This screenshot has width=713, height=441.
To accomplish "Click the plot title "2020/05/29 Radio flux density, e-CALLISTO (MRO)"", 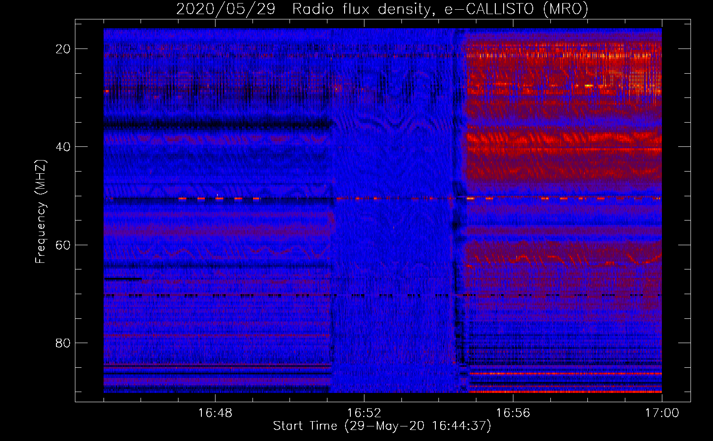I will coord(382,9).
